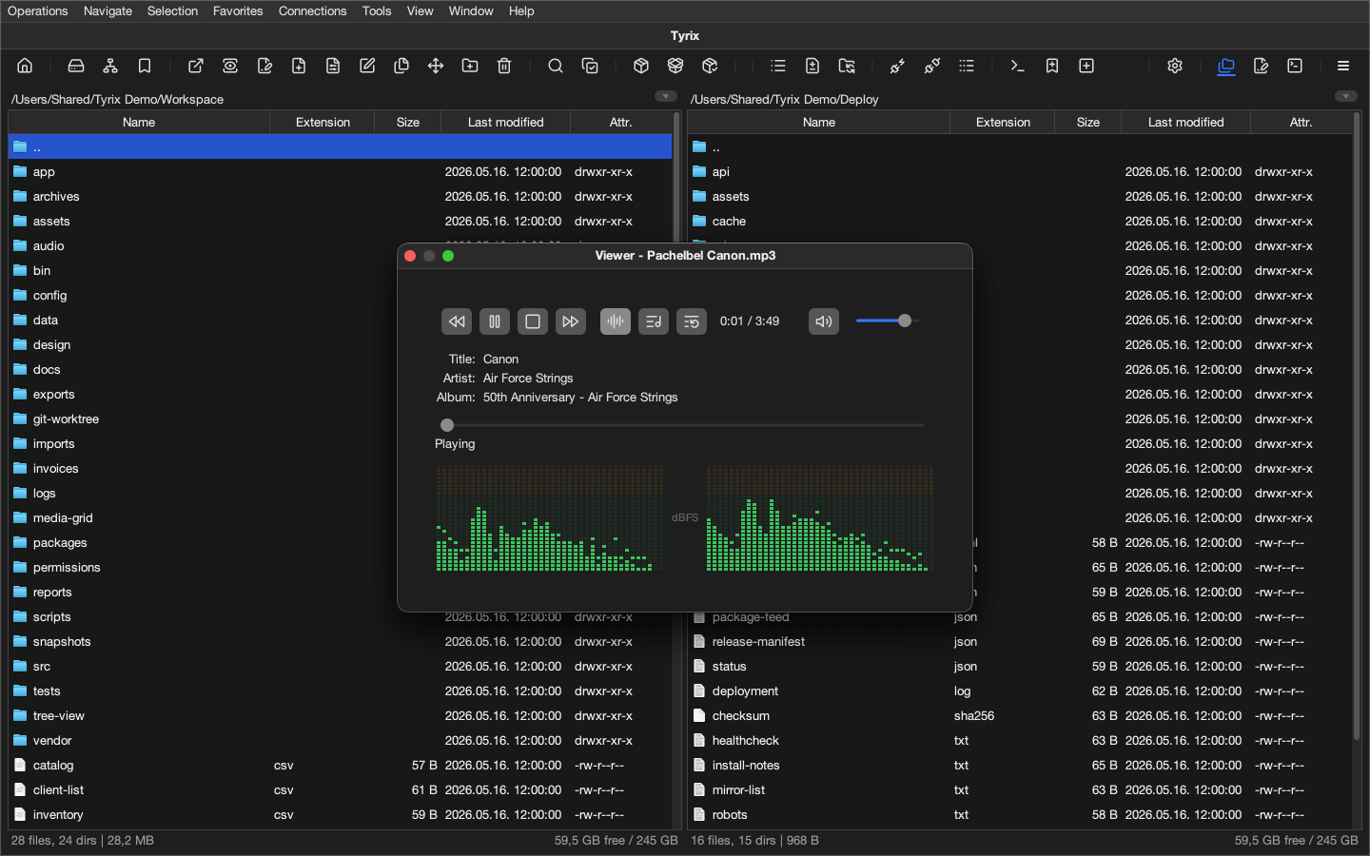Toggle the terminal panel icon at toolbar right

(x=1295, y=66)
